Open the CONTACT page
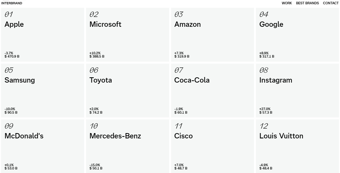 coord(331,3)
